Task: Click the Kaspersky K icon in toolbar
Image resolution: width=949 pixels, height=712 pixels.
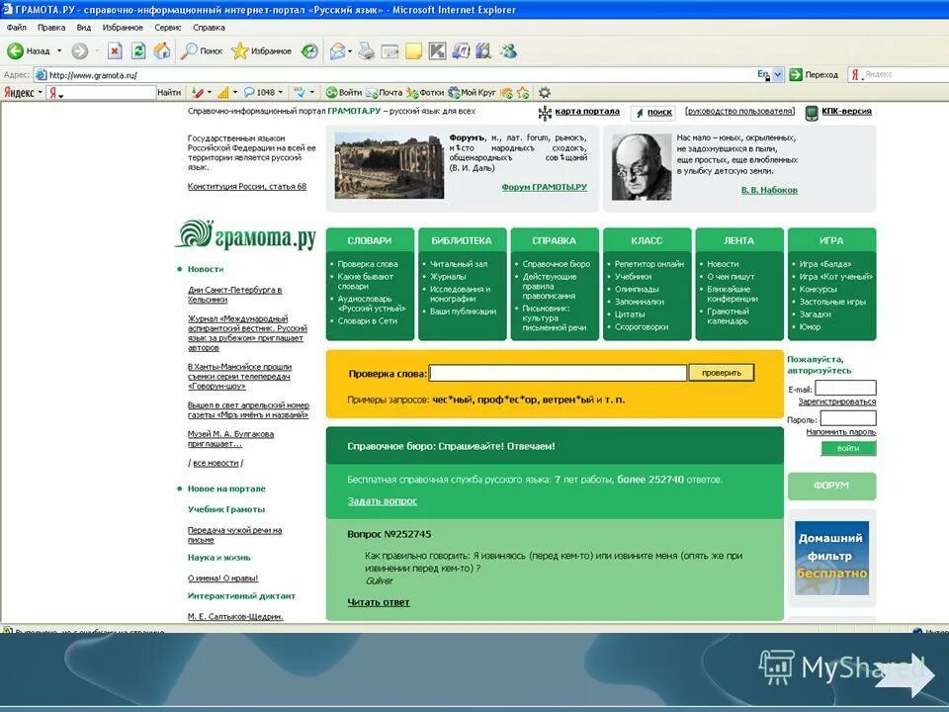Action: 437,51
